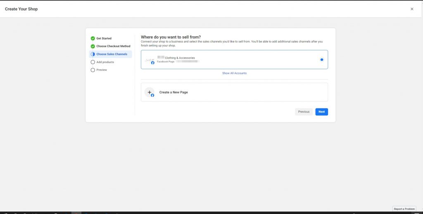Go to Choose Checkout Method step

113,46
